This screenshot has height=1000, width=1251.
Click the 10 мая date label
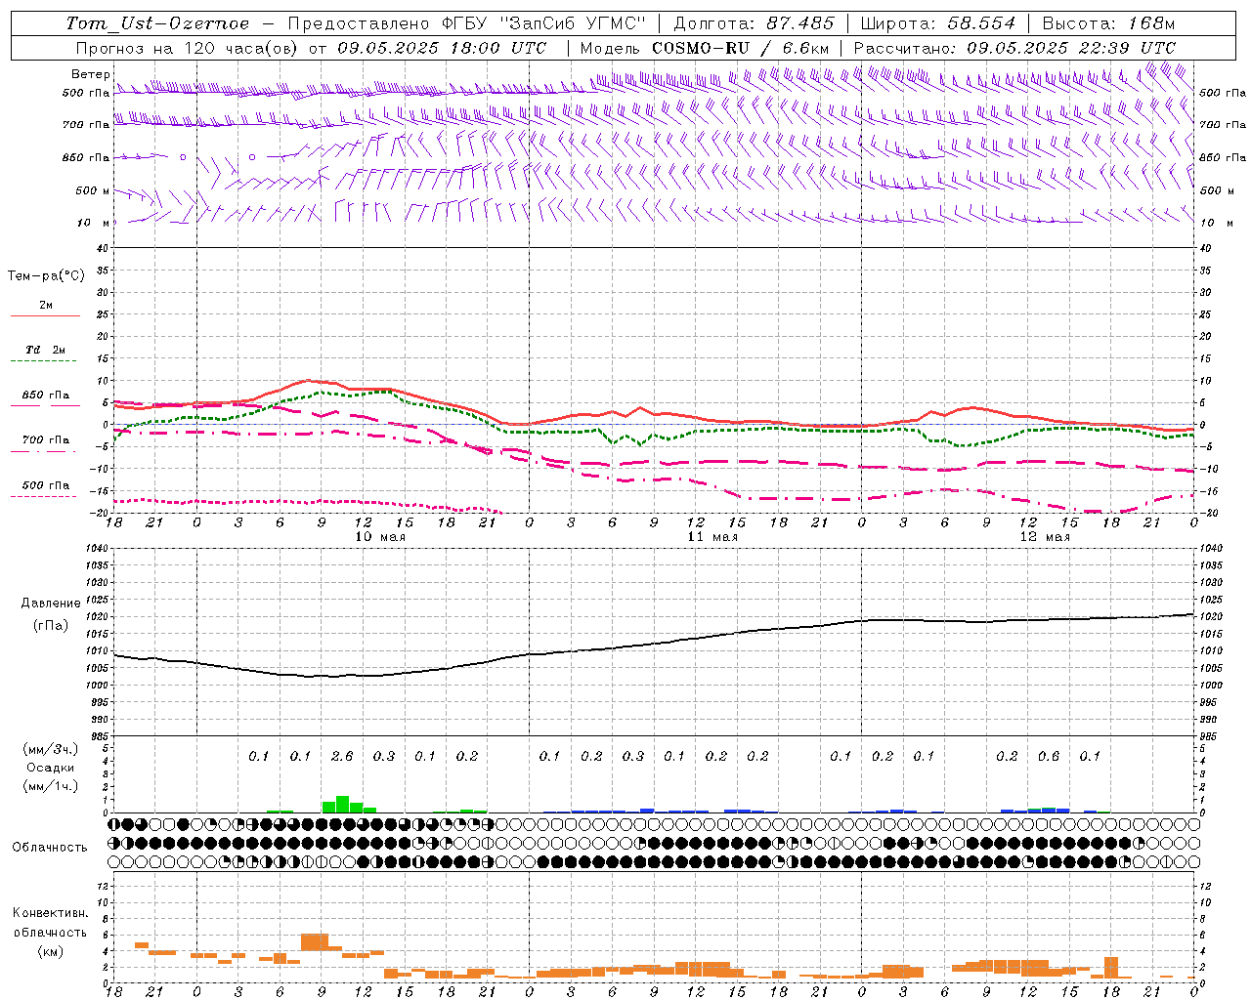coord(380,537)
